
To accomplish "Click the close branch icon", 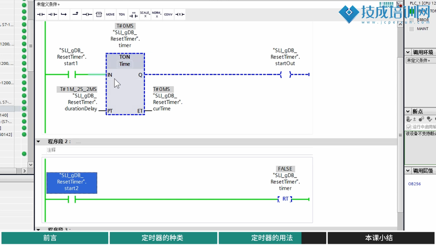I will tap(75, 14).
